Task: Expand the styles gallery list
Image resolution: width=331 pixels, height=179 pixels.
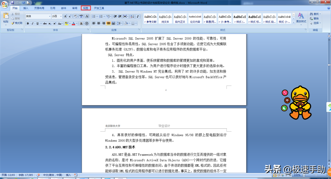Action: click(293, 22)
